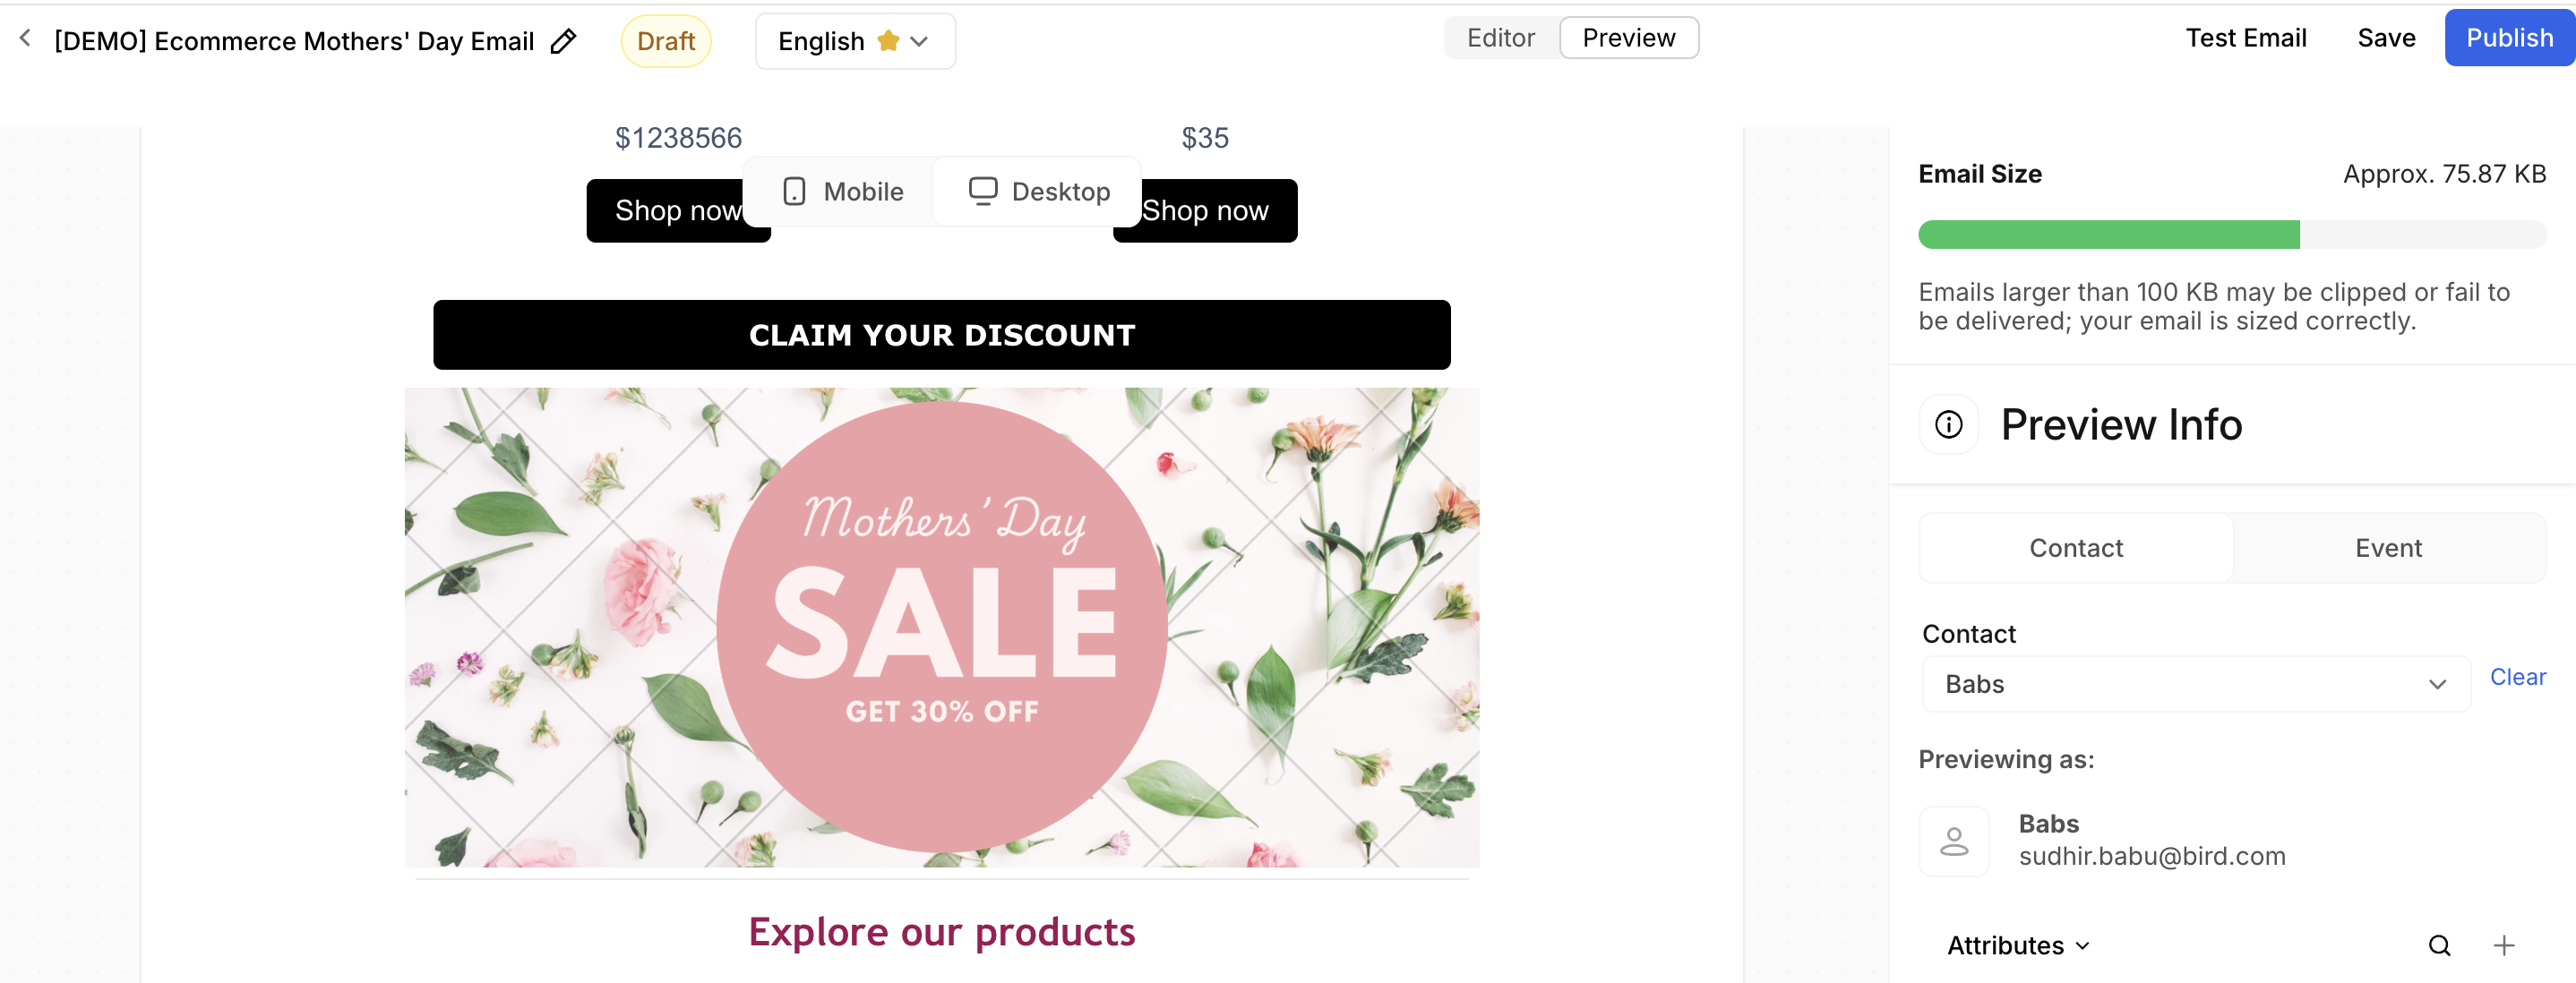
Task: Click the star icon beside English
Action: [887, 41]
